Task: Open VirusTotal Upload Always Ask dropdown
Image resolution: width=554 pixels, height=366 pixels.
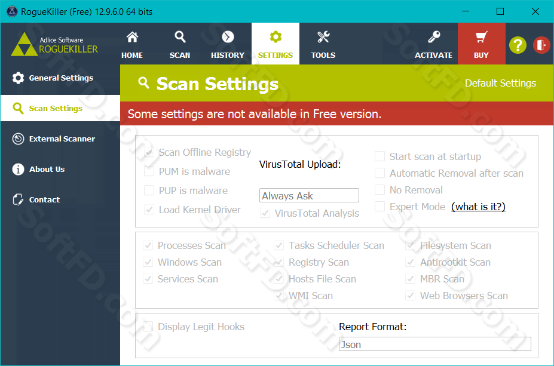Action: point(309,195)
